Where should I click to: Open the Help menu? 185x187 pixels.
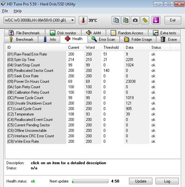(x=18, y=11)
